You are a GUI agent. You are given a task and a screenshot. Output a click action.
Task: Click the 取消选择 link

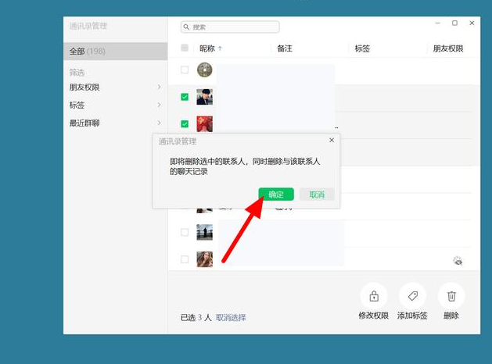point(231,317)
